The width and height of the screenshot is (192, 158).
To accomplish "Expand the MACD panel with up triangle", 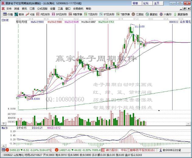I will click(4, 146).
